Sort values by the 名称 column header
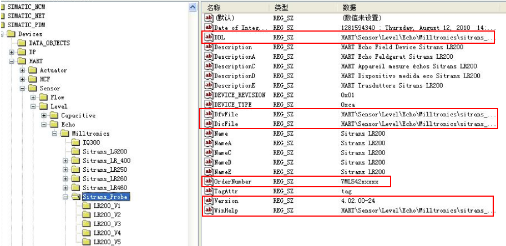506x246 pixels. click(x=236, y=8)
